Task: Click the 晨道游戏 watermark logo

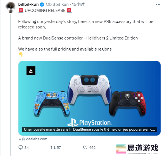Action: point(137,149)
